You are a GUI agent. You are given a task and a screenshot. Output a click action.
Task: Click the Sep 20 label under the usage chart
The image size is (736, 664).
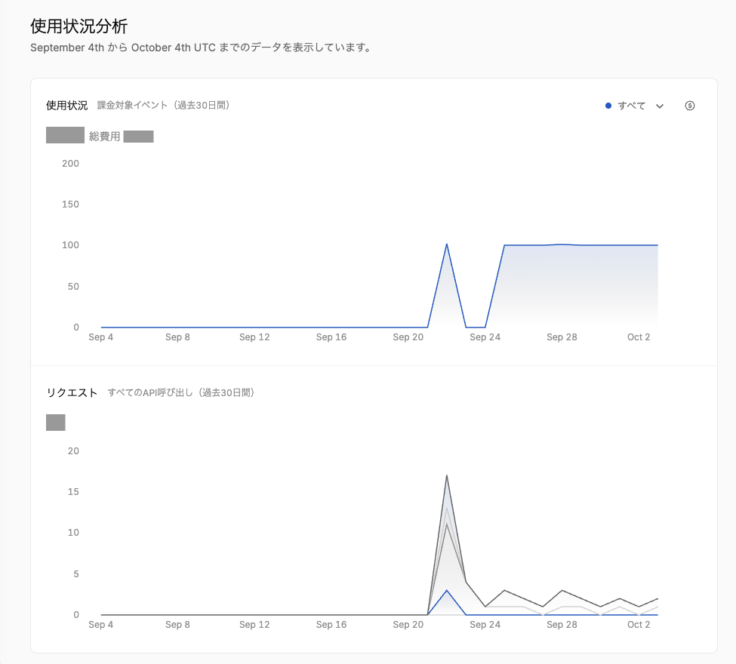[x=408, y=337]
